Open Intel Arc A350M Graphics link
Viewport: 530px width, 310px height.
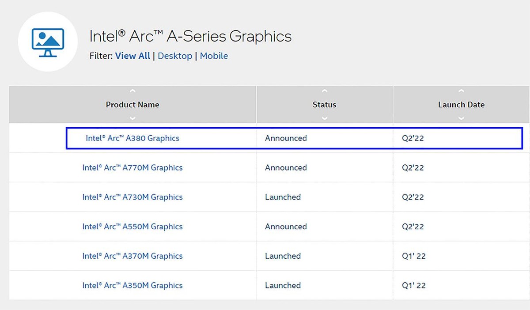[x=132, y=285]
